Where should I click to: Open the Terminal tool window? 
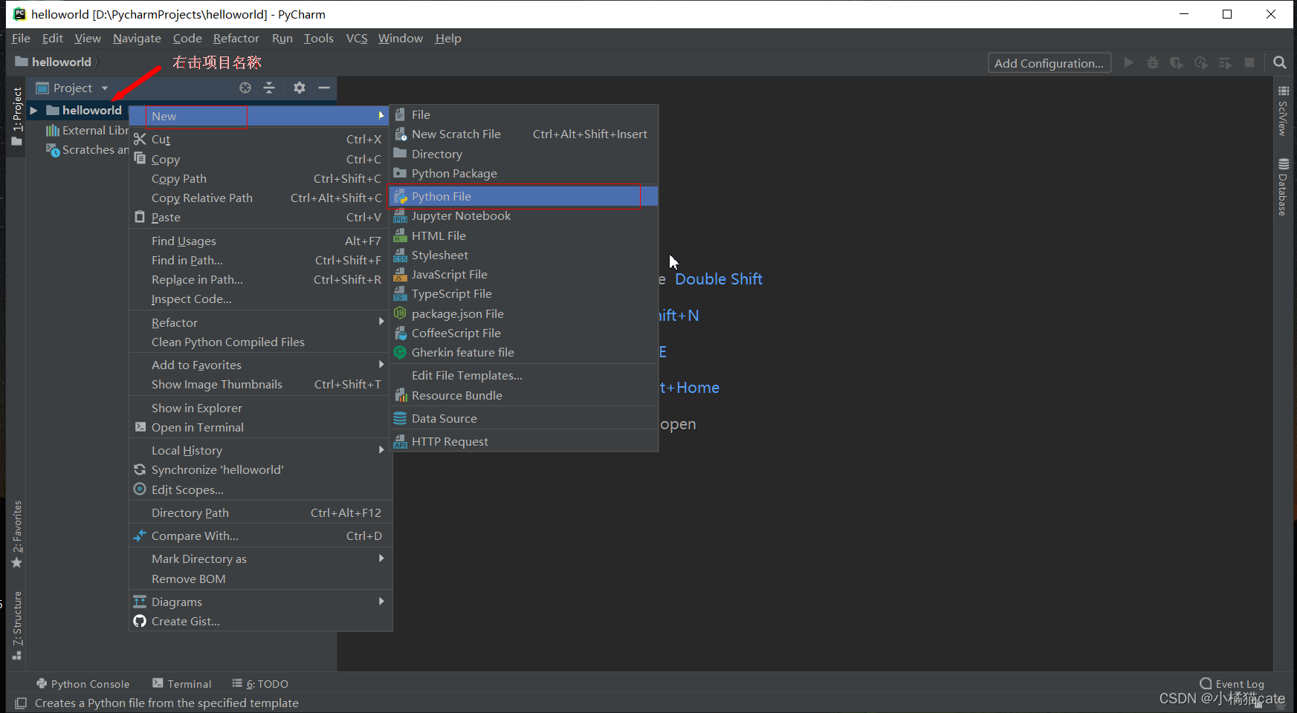(x=188, y=683)
